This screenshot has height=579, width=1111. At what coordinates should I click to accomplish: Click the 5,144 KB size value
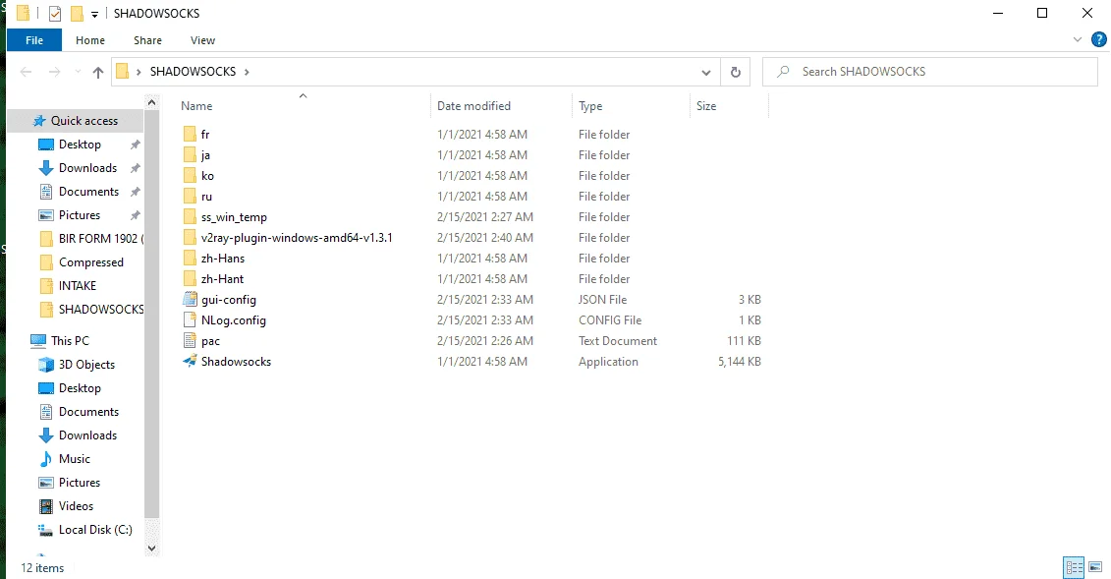pyautogui.click(x=739, y=362)
